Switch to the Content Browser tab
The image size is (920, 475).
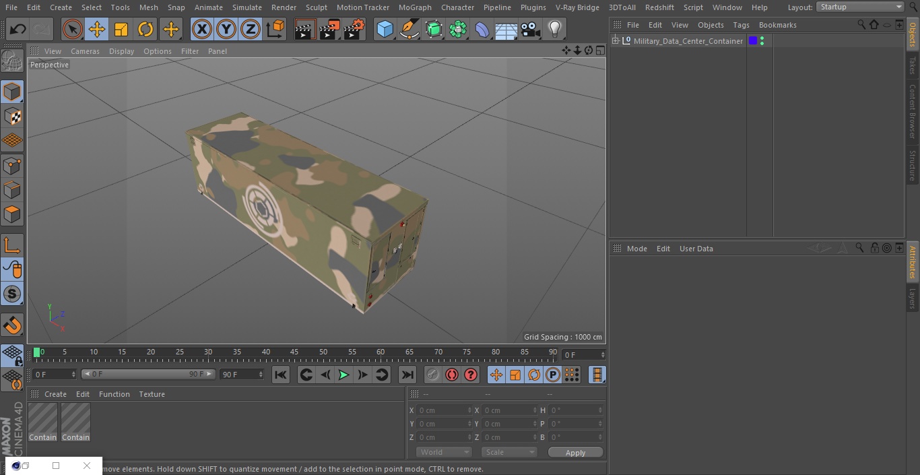point(913,111)
